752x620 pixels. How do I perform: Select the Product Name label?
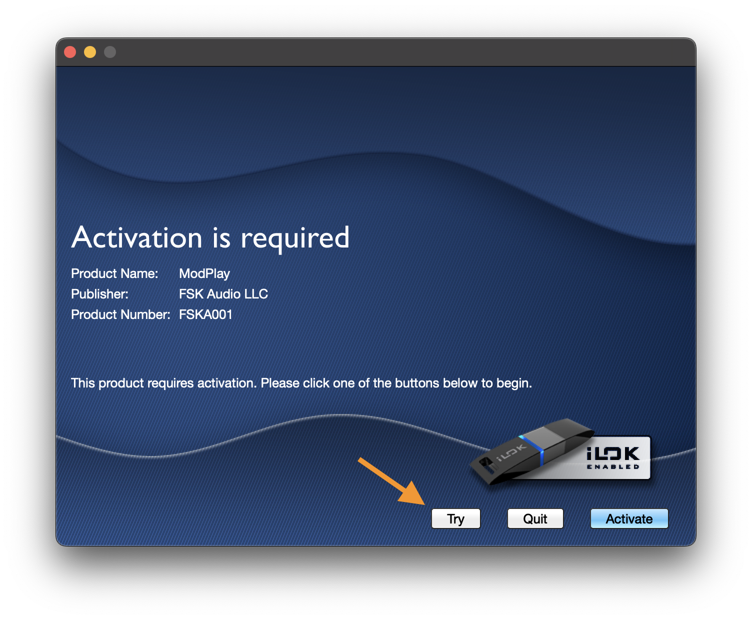(114, 273)
